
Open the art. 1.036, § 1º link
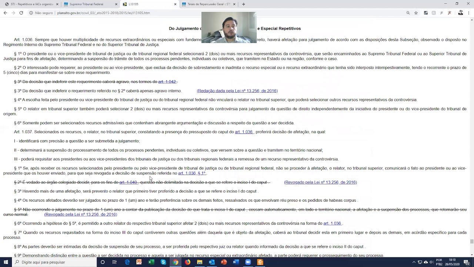[191, 173]
